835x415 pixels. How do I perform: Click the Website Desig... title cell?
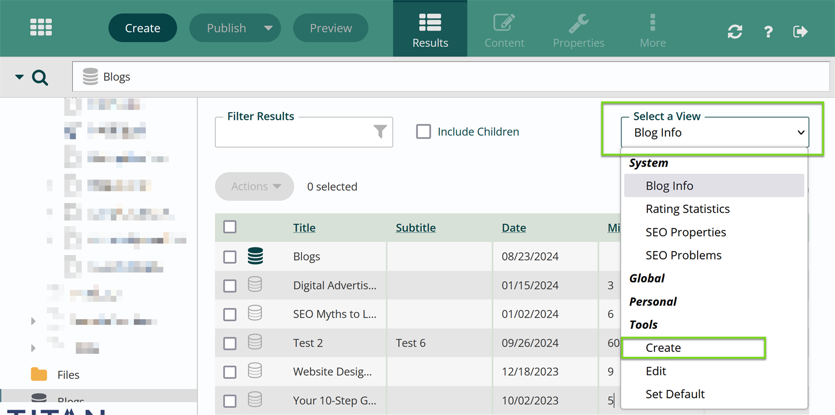tap(332, 372)
